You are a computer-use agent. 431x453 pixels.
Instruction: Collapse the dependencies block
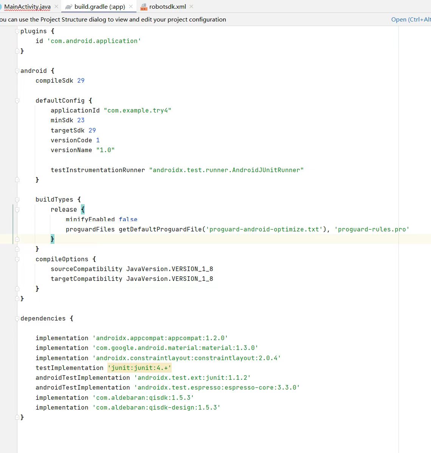pos(17,319)
